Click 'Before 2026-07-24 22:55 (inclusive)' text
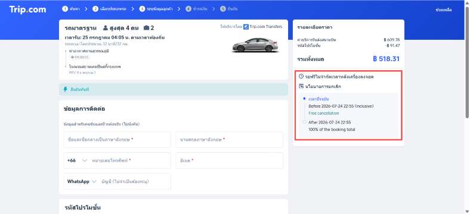470x214 pixels. pyautogui.click(x=341, y=106)
